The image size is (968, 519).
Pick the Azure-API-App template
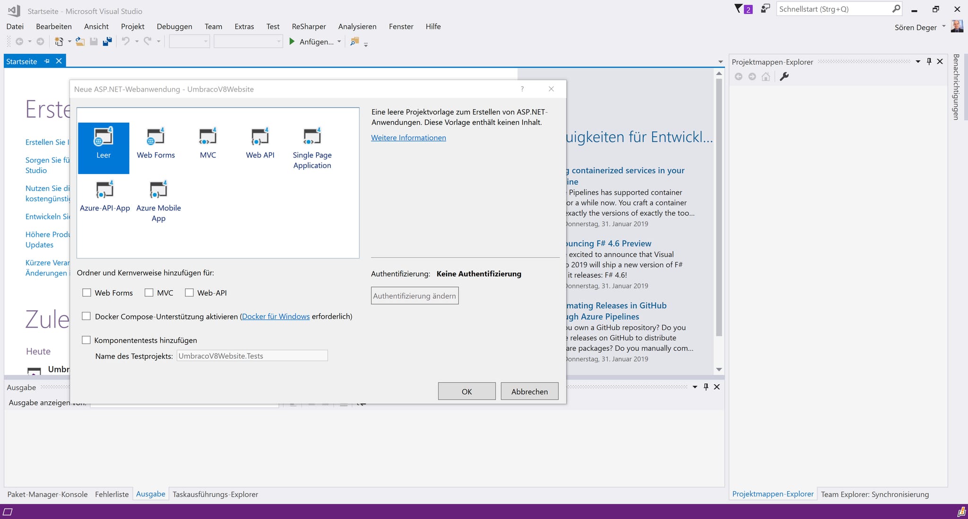tap(104, 197)
